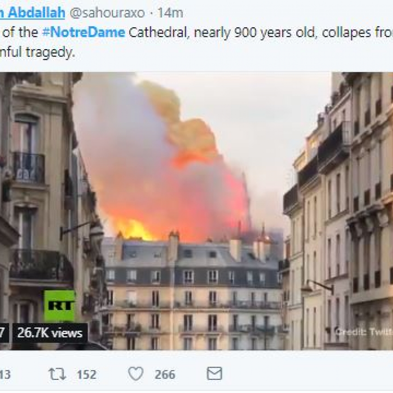Click the Credit: Twitter watermark

(x=364, y=332)
